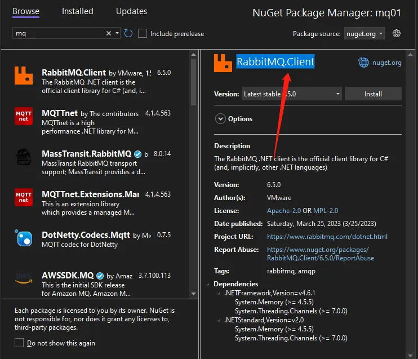
Task: Select the DotNetty.Codecs.Mqtt package title
Action: [86, 234]
